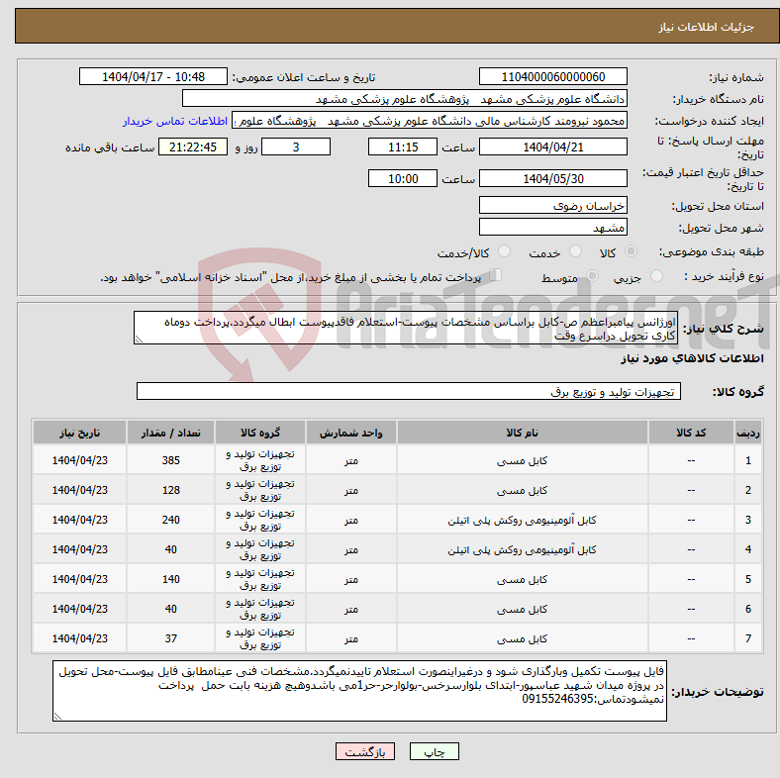Click the deadline time field 11:15
780x778 pixels.
tap(403, 146)
